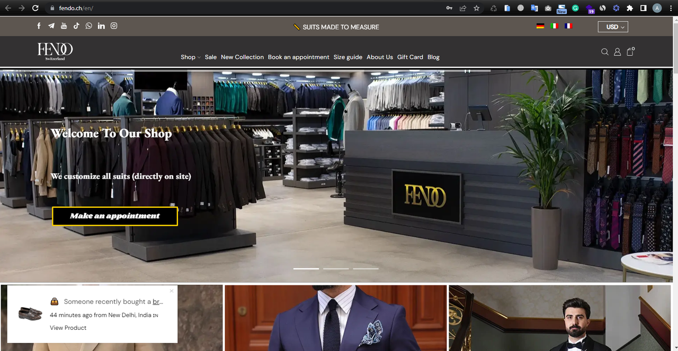Viewport: 678px width, 351px height.
Task: Open the Blog menu item
Action: (433, 57)
